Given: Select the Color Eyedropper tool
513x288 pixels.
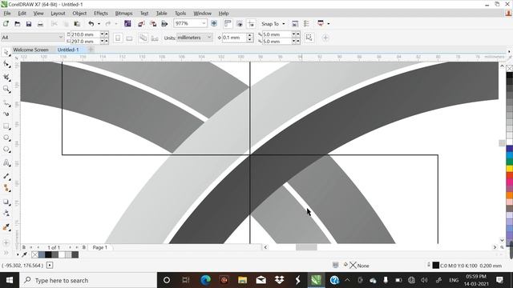Looking at the screenshot, I should click(6, 227).
